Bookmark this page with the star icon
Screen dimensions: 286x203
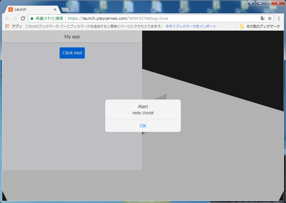tap(269, 18)
